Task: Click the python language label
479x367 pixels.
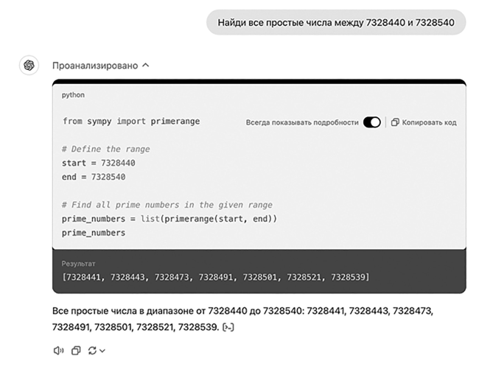Action: point(73,95)
